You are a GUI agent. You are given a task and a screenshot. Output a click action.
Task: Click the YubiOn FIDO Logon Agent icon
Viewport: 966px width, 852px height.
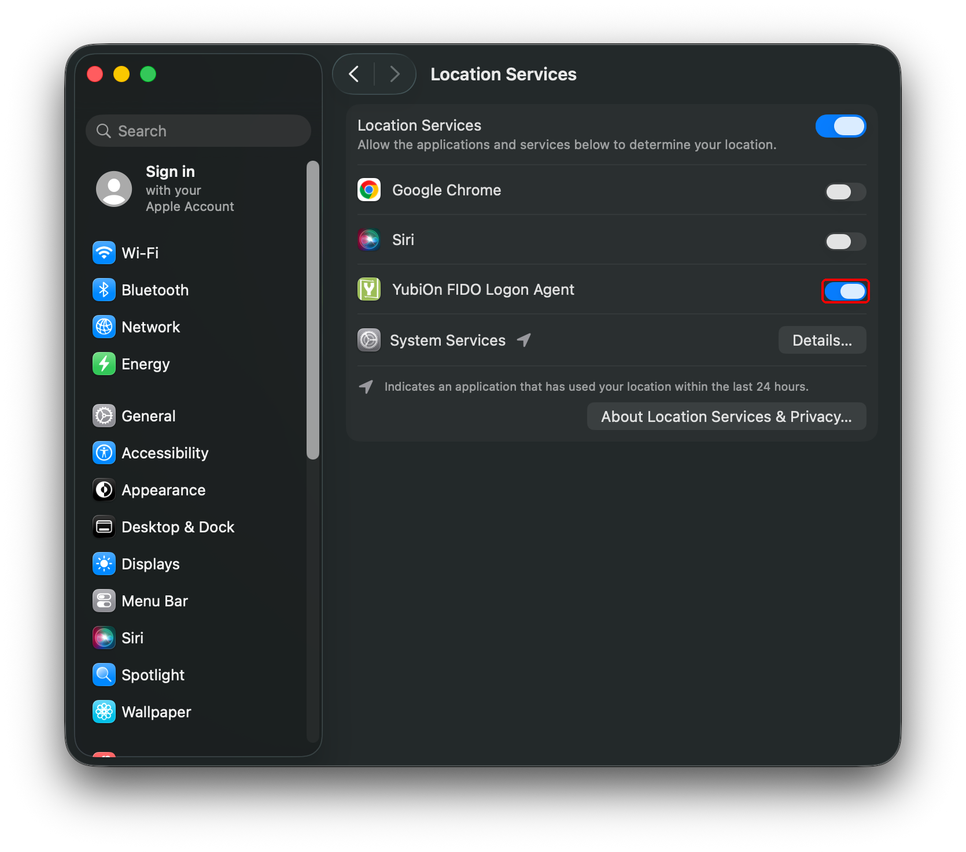[x=369, y=289]
